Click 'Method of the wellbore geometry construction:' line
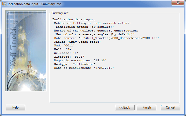186x116 pixels. (x=96, y=31)
